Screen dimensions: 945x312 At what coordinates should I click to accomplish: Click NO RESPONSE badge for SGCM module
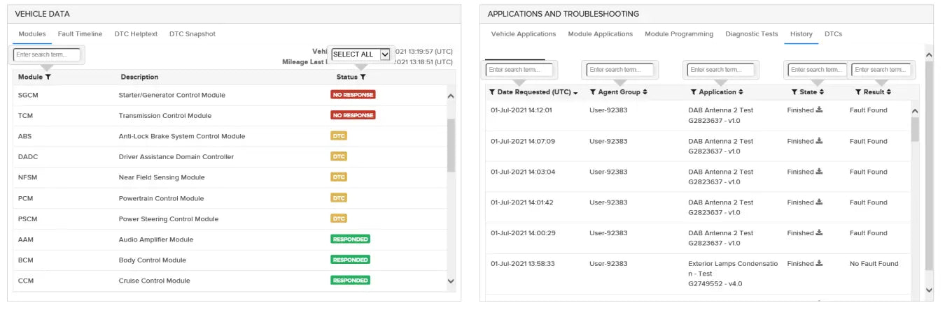tap(353, 95)
